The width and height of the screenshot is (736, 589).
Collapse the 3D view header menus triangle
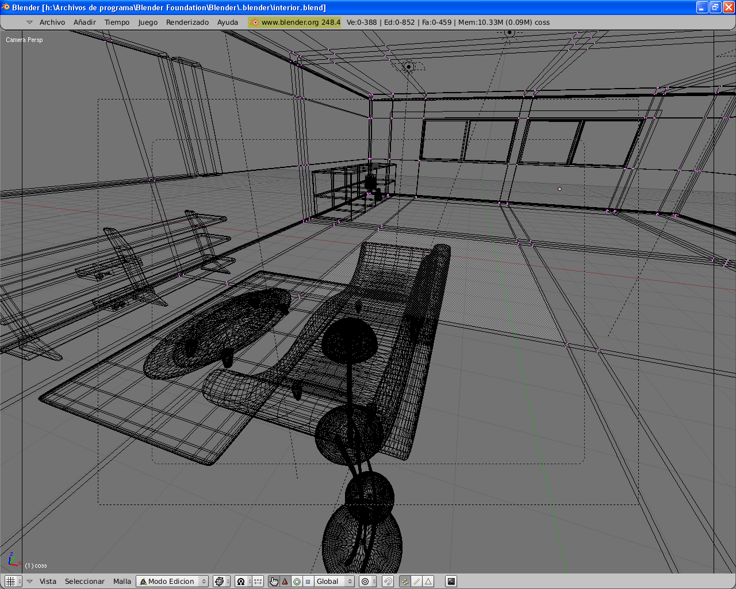(30, 582)
